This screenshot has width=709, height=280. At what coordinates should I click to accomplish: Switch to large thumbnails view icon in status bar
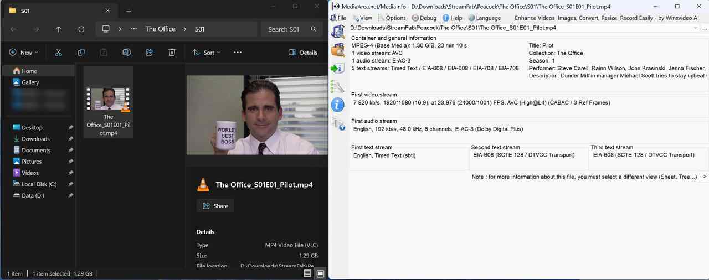pos(320,273)
